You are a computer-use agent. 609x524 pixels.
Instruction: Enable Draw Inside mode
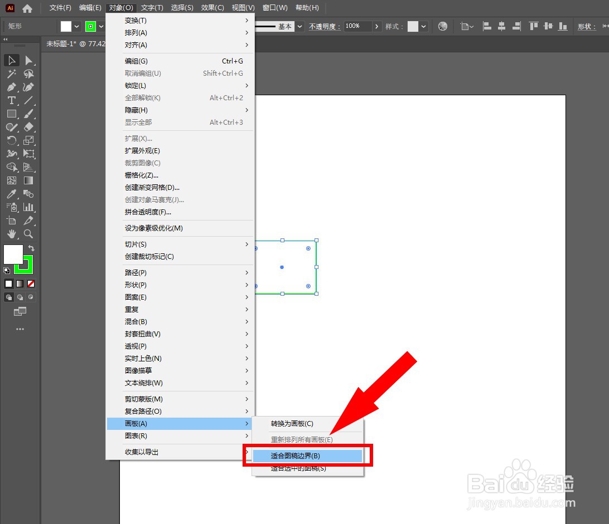31,297
